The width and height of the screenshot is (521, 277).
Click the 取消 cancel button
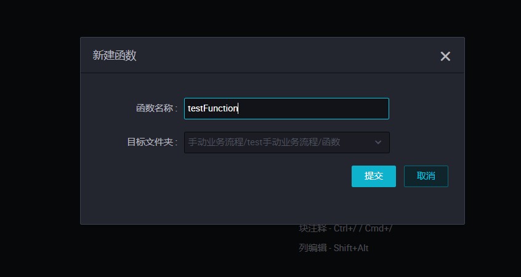(x=426, y=176)
